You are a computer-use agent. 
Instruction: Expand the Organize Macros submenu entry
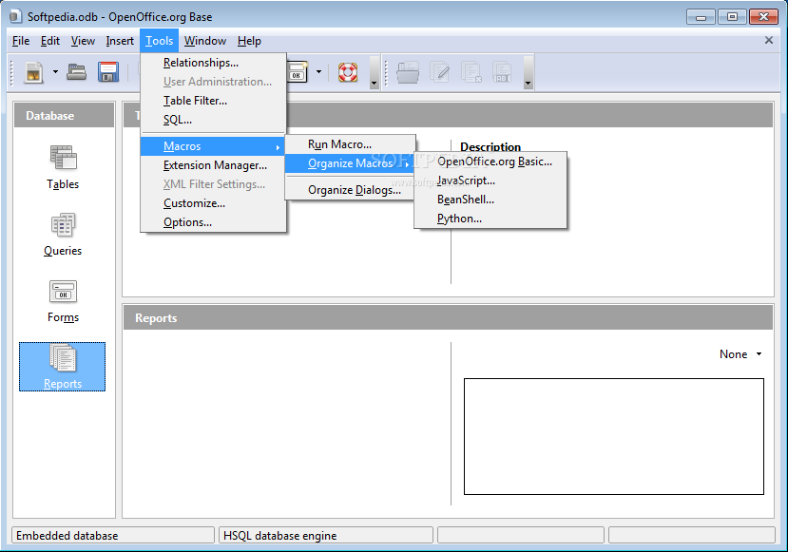(x=351, y=163)
